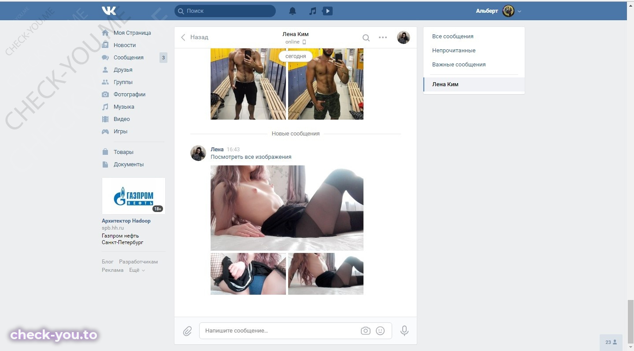Image resolution: width=634 pixels, height=351 pixels.
Task: Click the page vertical scrollbar thumb
Action: [630, 322]
